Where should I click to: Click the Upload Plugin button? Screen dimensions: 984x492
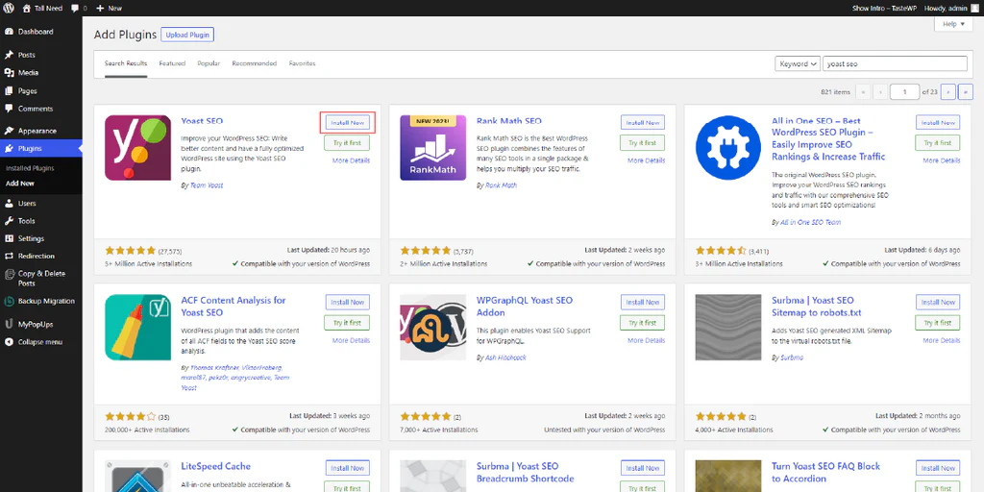[x=186, y=35]
